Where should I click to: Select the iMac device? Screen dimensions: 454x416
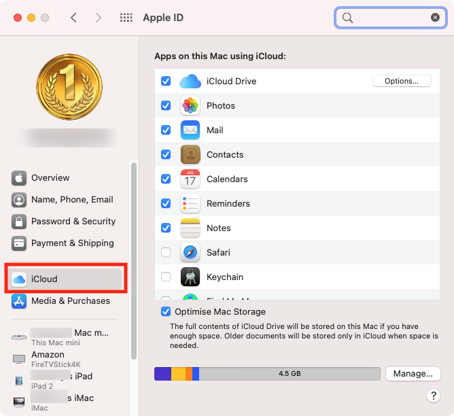click(x=66, y=402)
